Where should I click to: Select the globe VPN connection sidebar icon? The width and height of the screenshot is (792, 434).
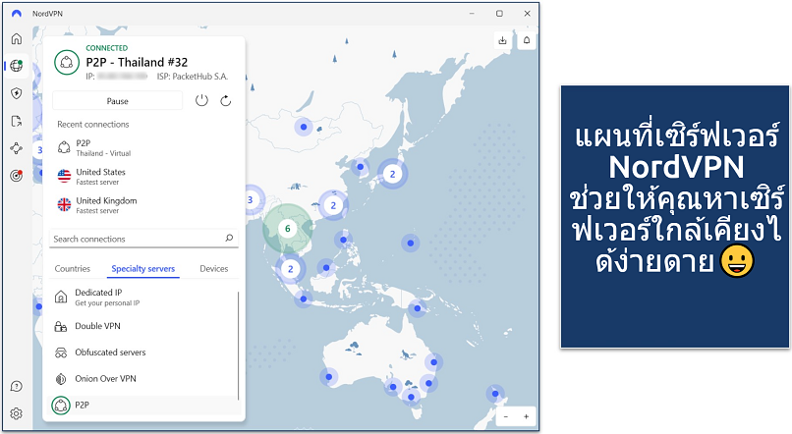(16, 66)
